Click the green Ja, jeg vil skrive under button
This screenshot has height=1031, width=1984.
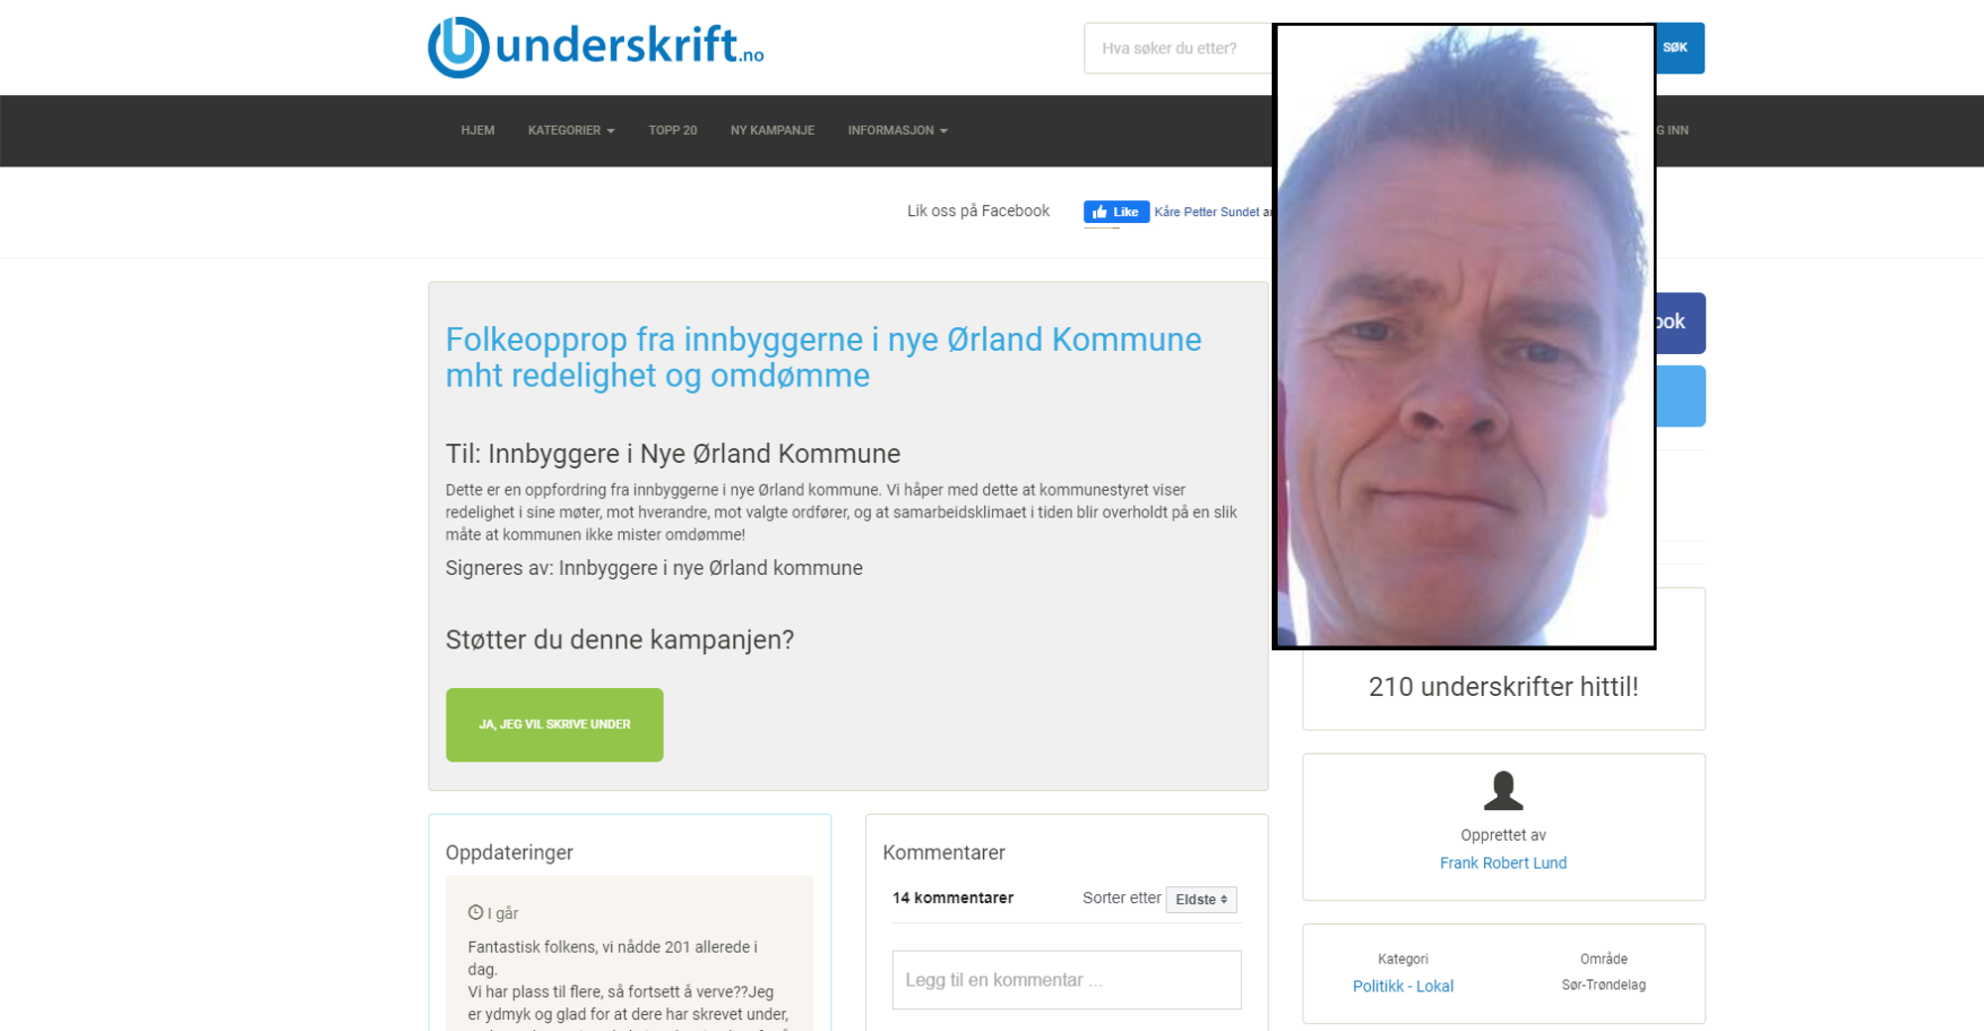pyautogui.click(x=555, y=725)
